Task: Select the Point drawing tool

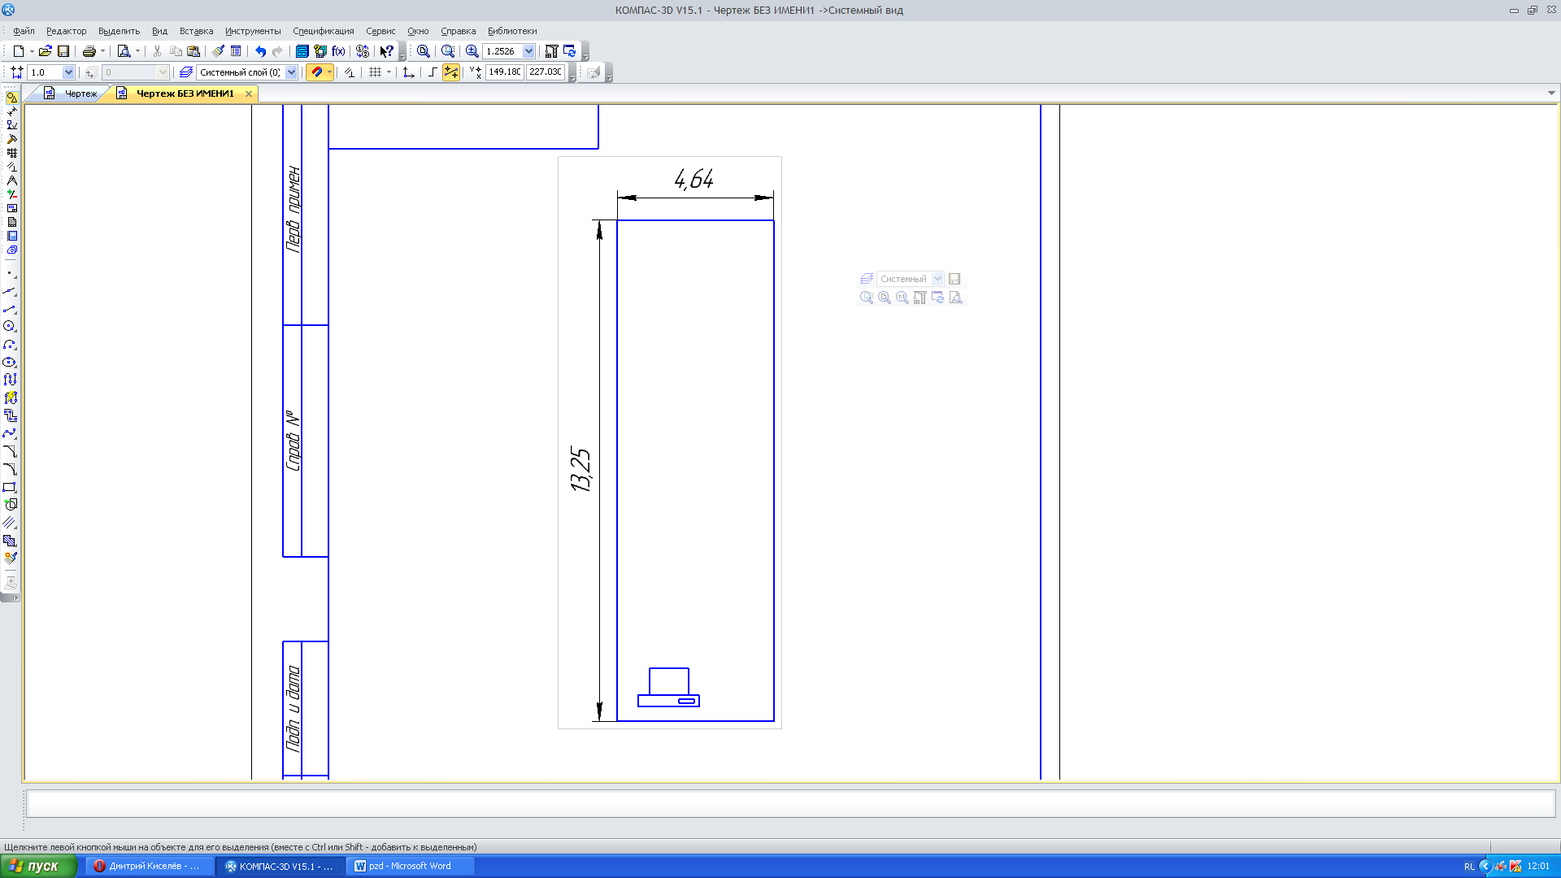Action: pyautogui.click(x=10, y=274)
